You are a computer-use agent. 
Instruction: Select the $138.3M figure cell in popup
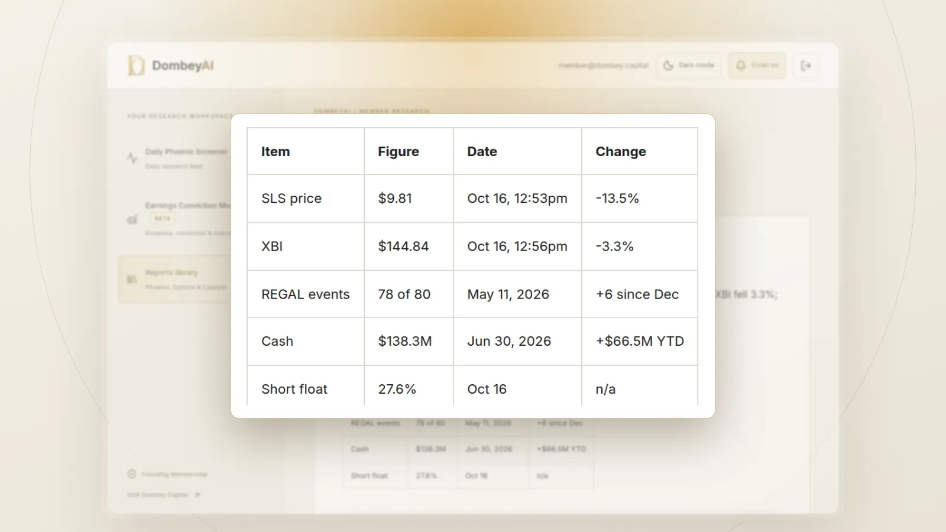(x=409, y=342)
